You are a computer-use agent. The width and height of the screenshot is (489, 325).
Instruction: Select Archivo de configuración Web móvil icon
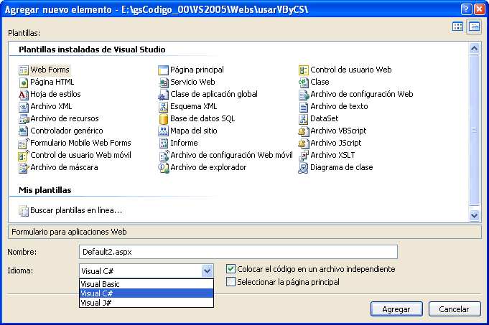click(x=164, y=155)
